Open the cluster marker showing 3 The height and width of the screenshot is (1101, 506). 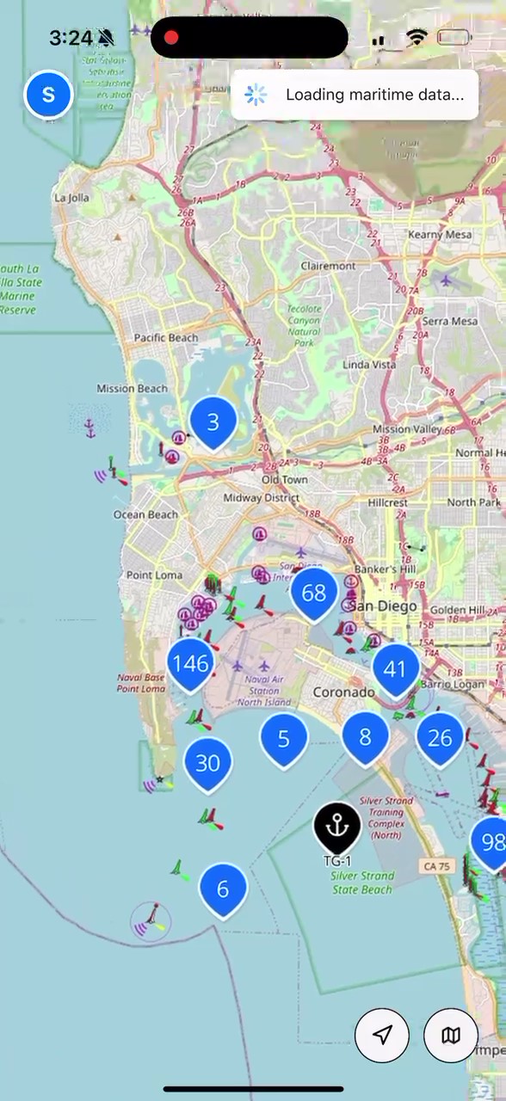[x=213, y=422]
